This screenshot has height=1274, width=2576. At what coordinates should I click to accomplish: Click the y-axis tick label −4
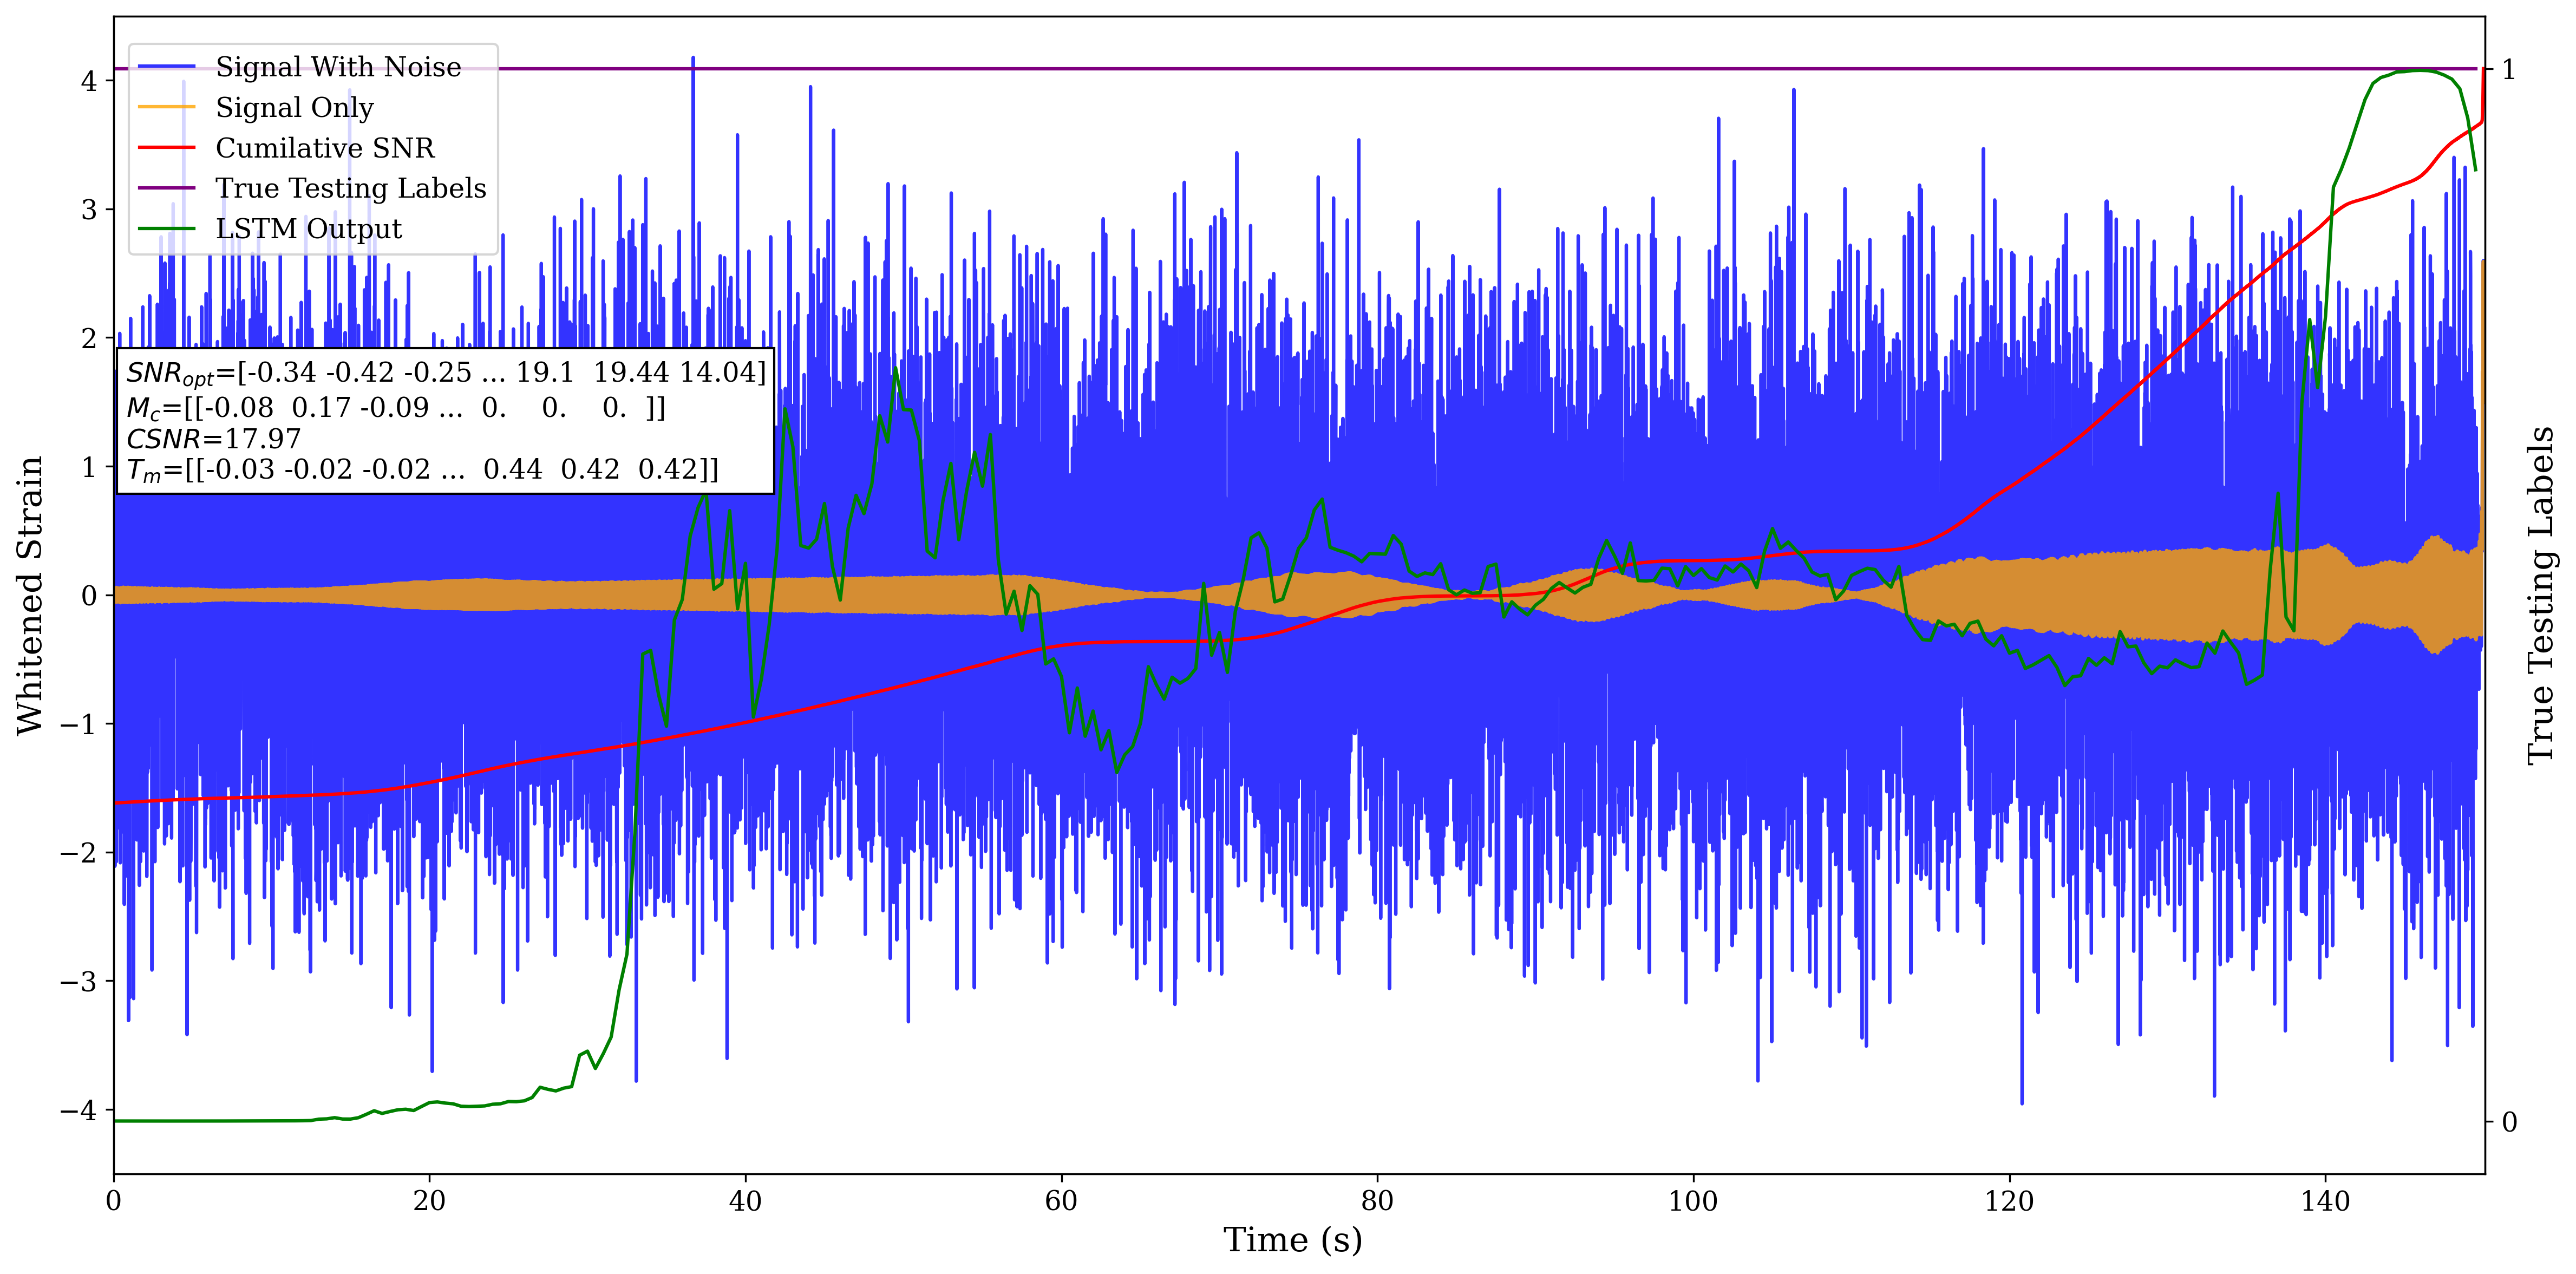[x=78, y=1110]
